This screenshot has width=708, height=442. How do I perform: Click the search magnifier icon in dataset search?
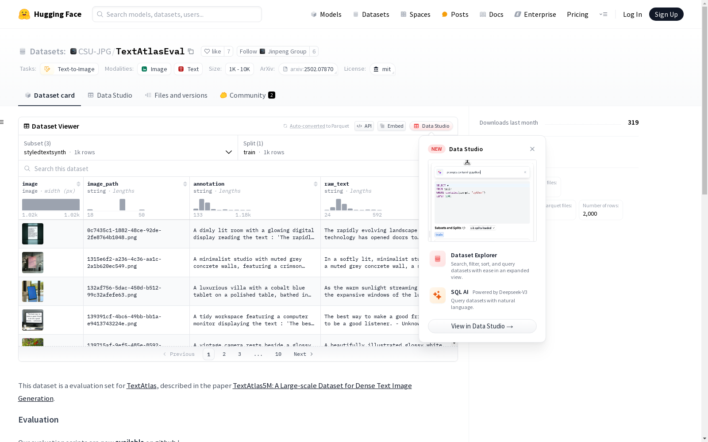pos(27,168)
